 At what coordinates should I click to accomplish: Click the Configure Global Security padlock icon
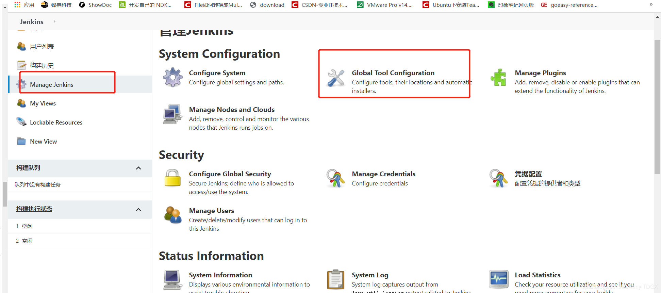tap(173, 178)
